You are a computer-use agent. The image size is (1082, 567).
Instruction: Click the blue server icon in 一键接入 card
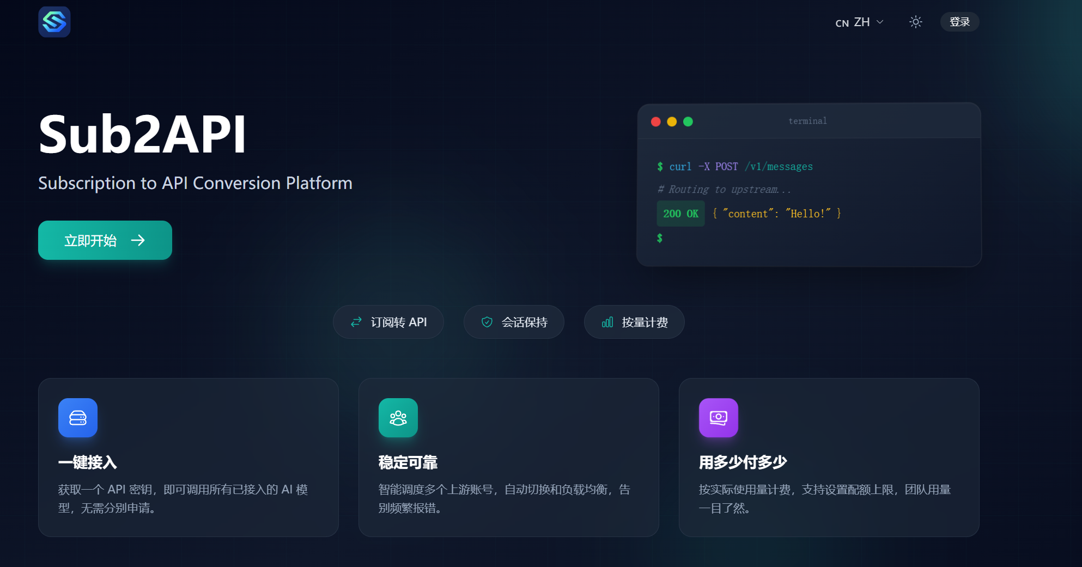pyautogui.click(x=78, y=418)
